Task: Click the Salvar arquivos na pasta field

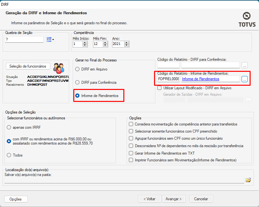Action: [124, 180]
